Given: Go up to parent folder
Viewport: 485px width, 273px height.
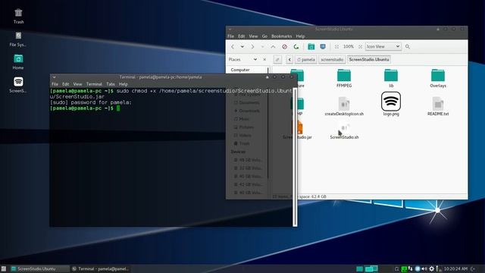Looking at the screenshot, I should tap(273, 46).
